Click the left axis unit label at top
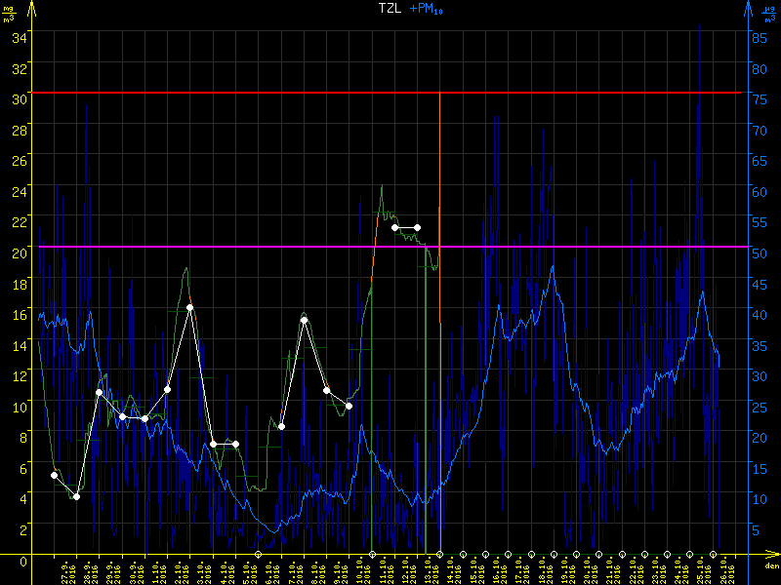The image size is (781, 585). point(9,14)
